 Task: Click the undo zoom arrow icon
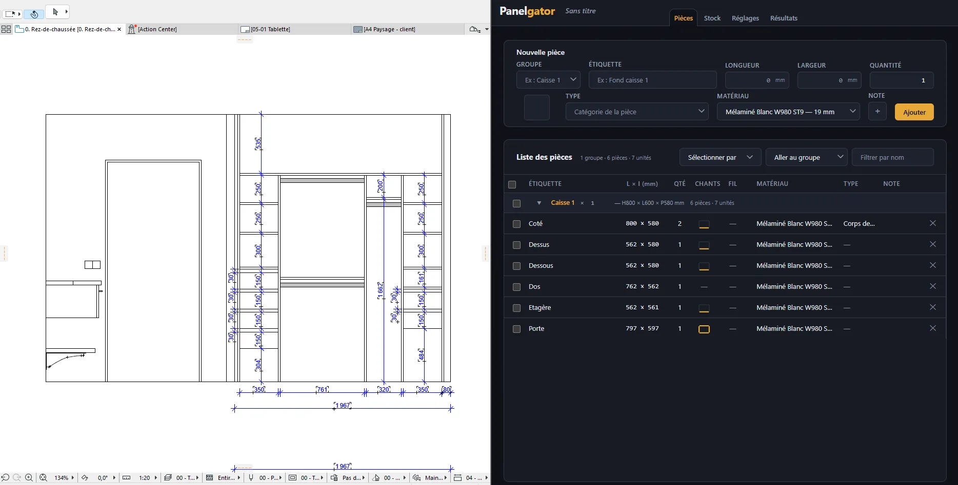click(5, 477)
